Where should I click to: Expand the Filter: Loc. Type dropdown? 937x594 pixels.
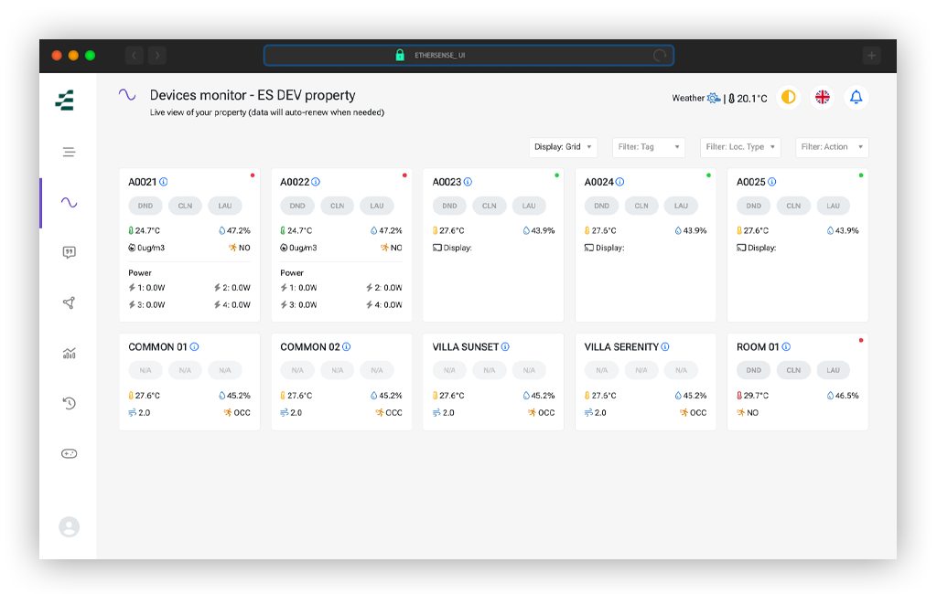(740, 147)
